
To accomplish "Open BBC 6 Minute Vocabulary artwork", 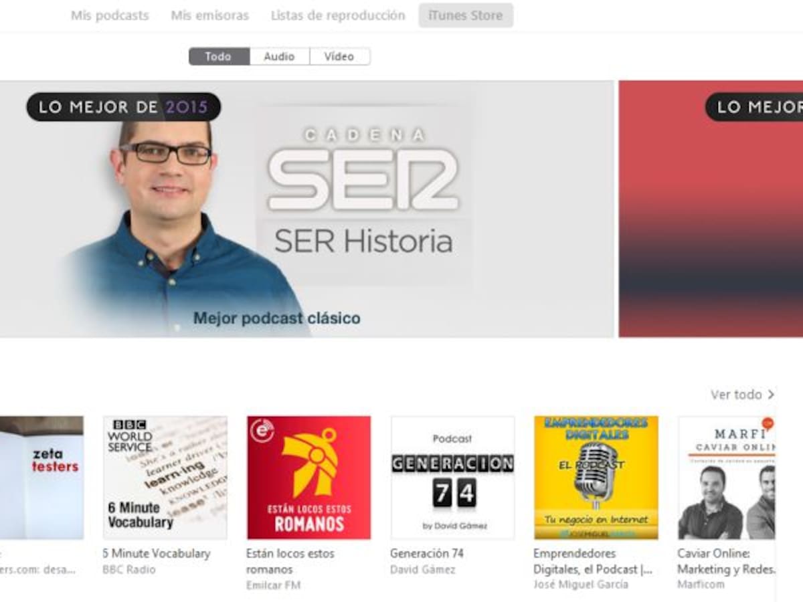I will 165,478.
